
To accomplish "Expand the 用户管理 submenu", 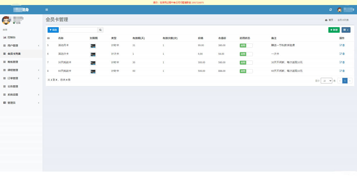I will (x=21, y=45).
